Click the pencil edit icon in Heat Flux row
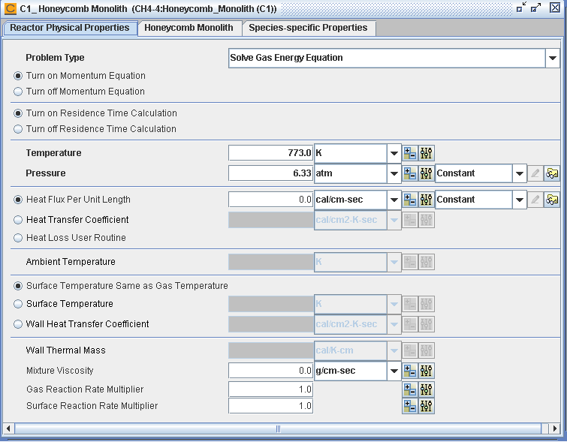The image size is (567, 442). point(535,200)
